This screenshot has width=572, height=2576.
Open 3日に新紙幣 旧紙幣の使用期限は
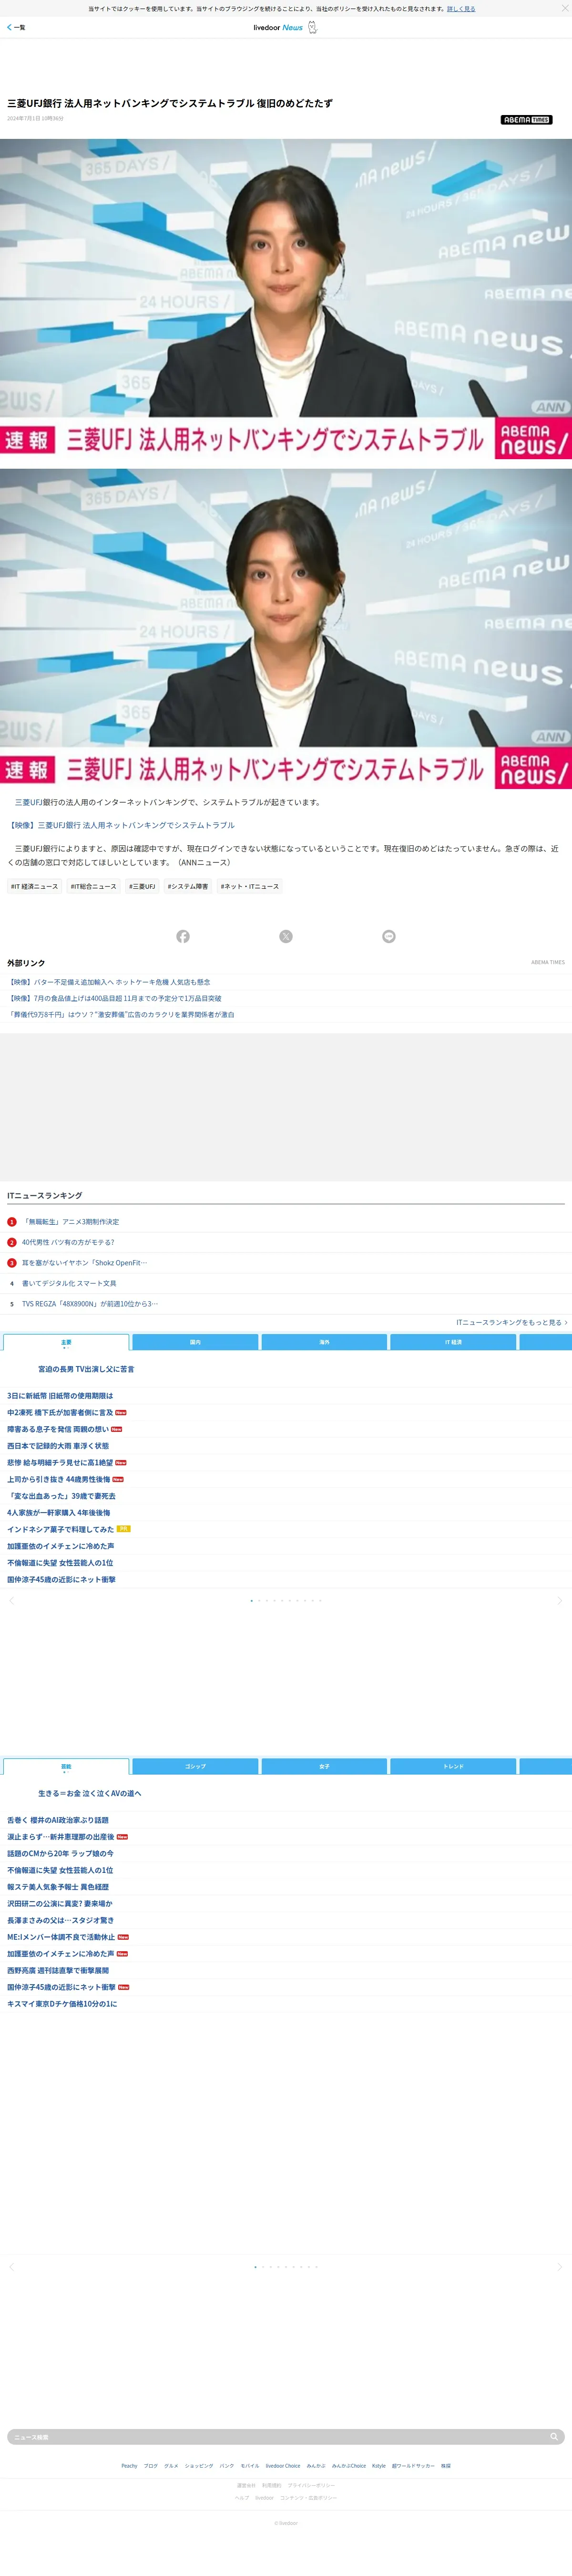pyautogui.click(x=60, y=1396)
